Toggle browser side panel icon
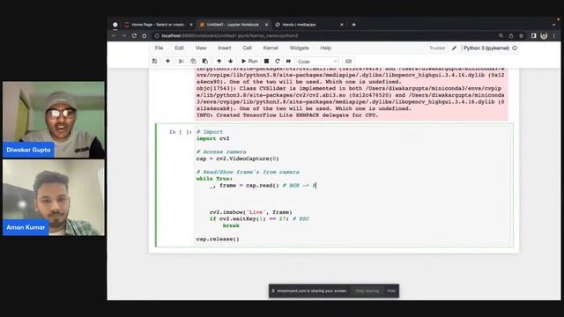 [534, 35]
